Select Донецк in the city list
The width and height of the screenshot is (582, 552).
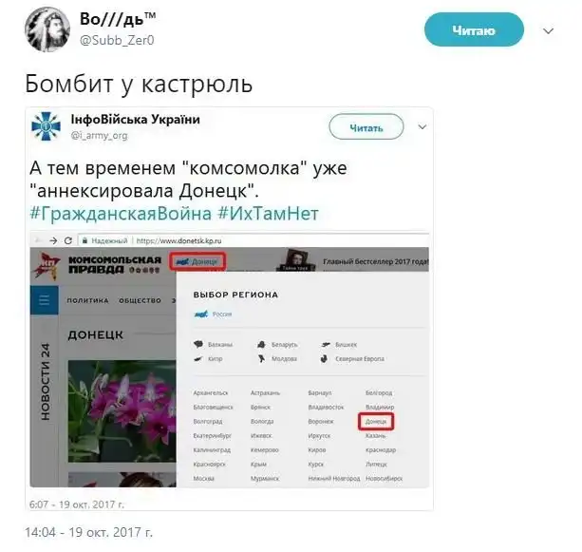pyautogui.click(x=376, y=421)
